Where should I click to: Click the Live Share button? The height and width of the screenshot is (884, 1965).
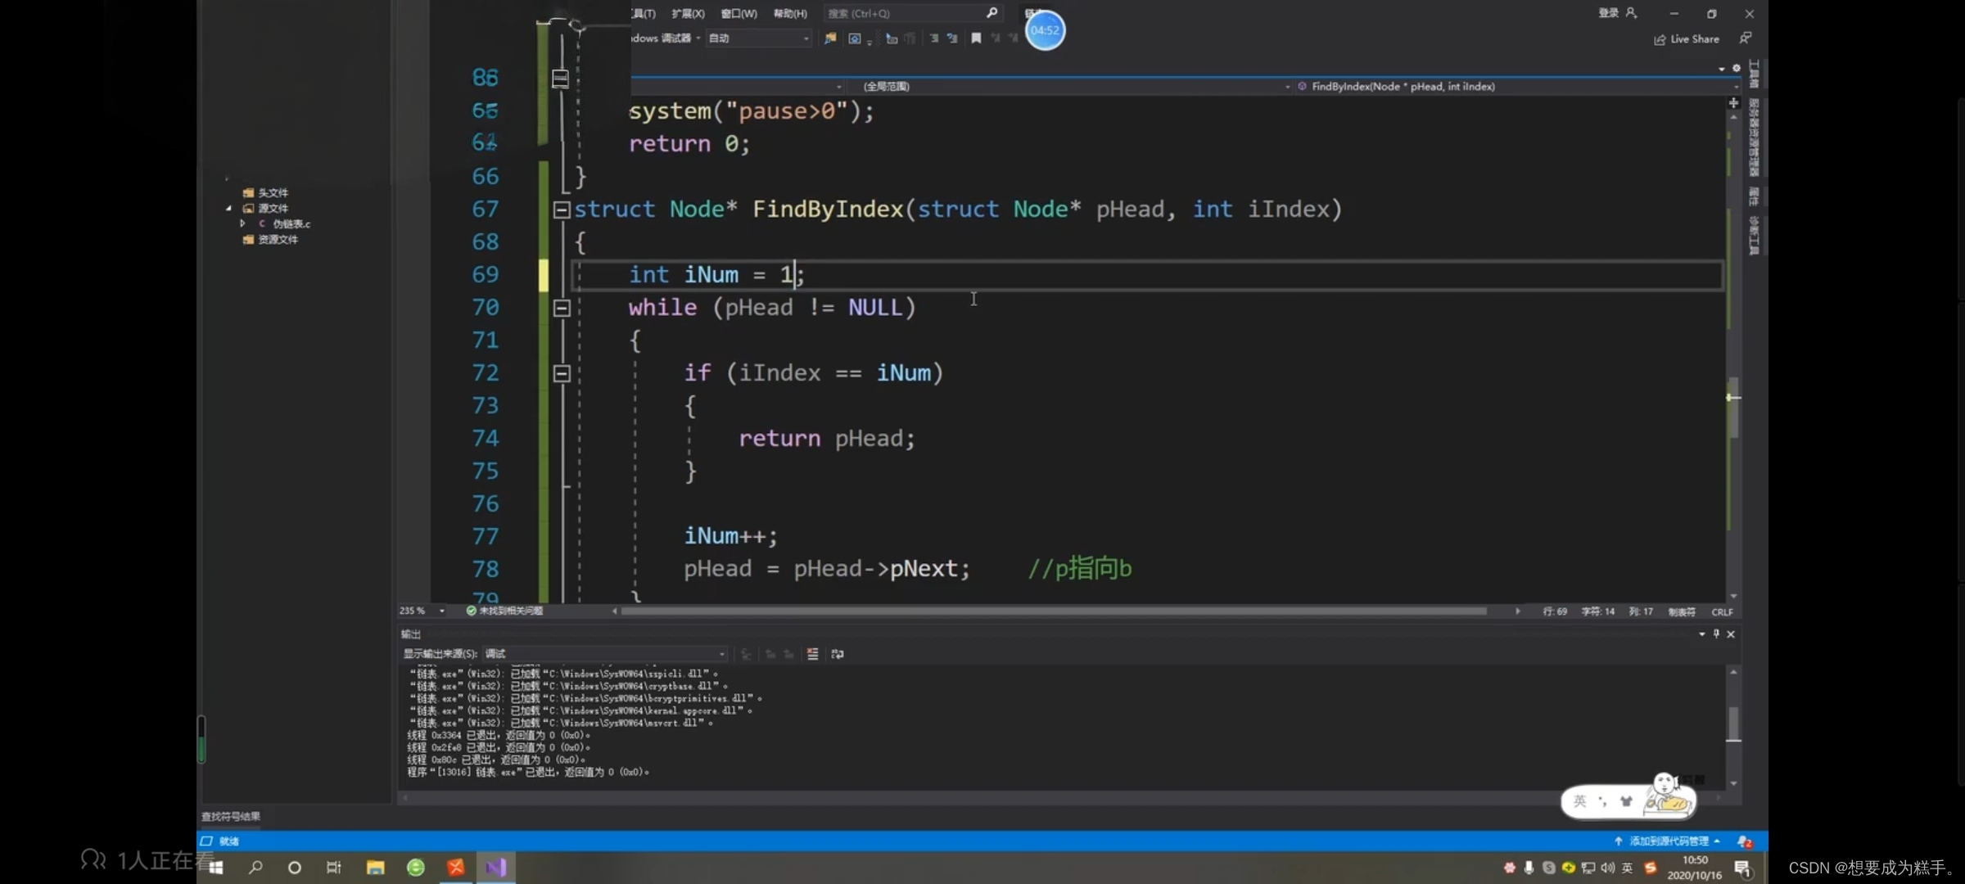1686,39
